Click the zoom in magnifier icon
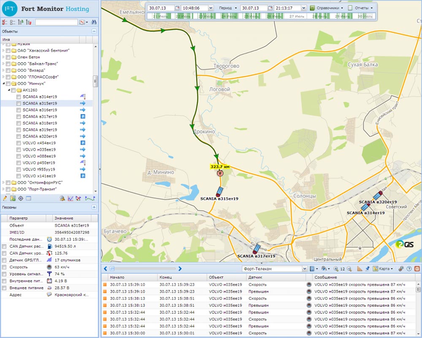The height and width of the screenshot is (338, 422). click(336, 269)
